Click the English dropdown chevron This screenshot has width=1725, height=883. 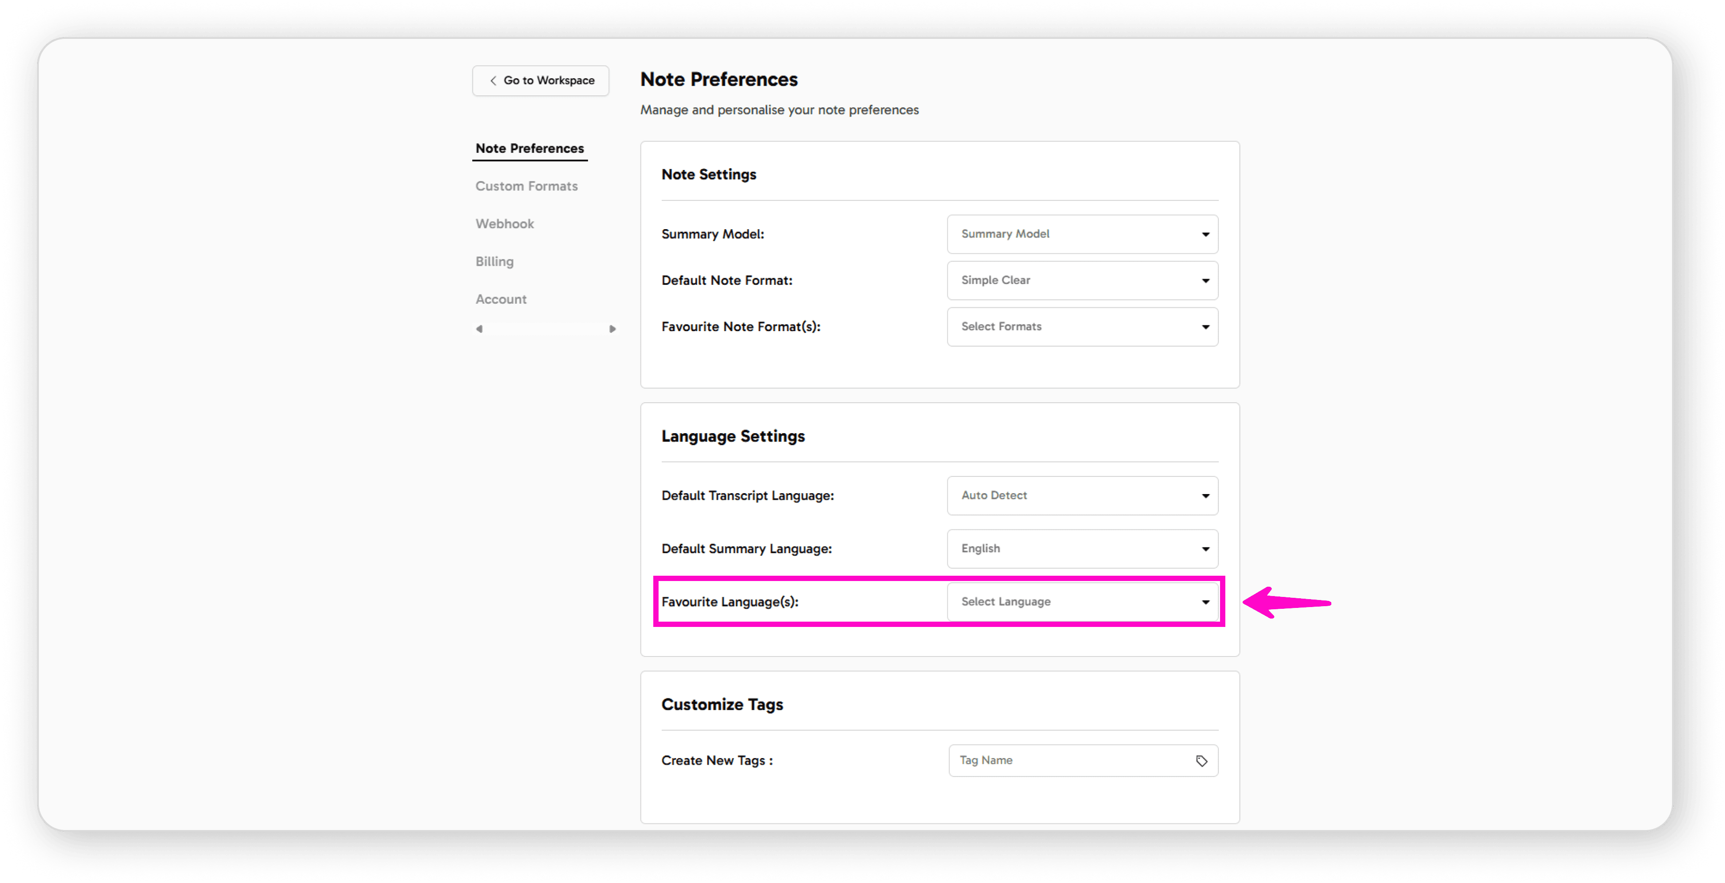click(x=1205, y=548)
